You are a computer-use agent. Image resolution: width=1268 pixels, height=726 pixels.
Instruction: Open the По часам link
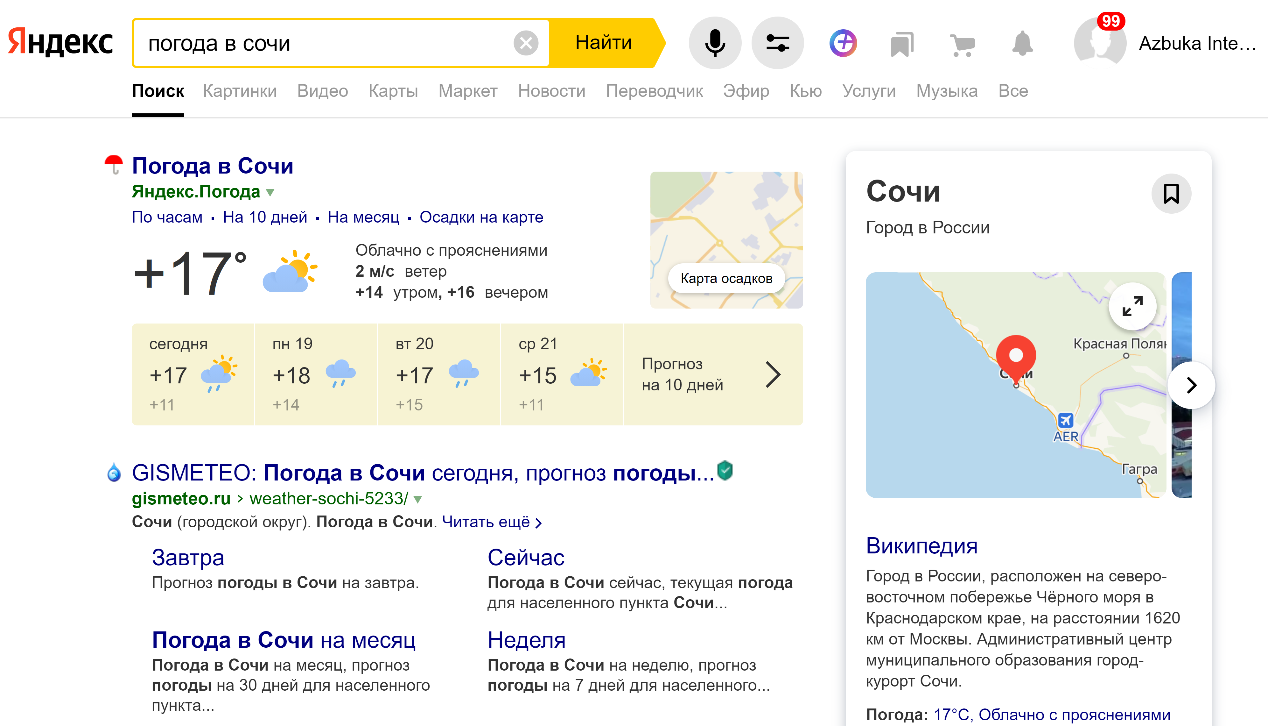coord(167,217)
